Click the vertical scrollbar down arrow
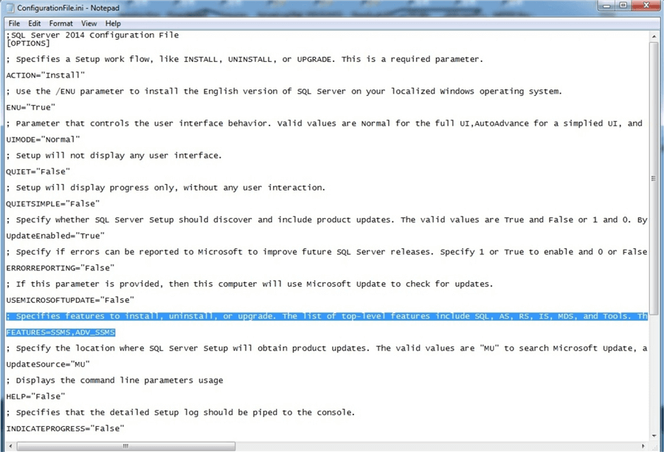The width and height of the screenshot is (664, 452). point(654,436)
